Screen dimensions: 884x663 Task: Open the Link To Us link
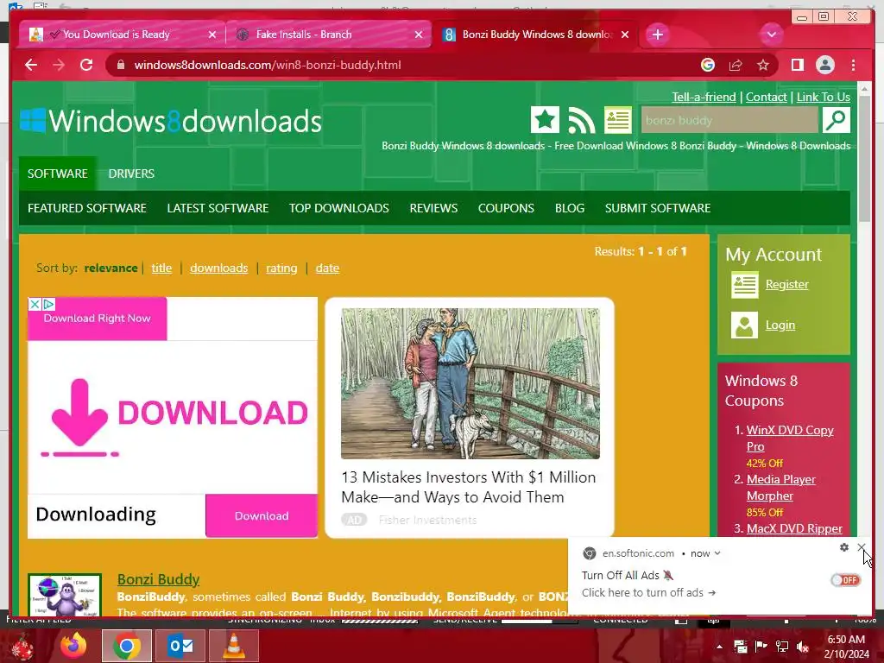[x=823, y=97]
